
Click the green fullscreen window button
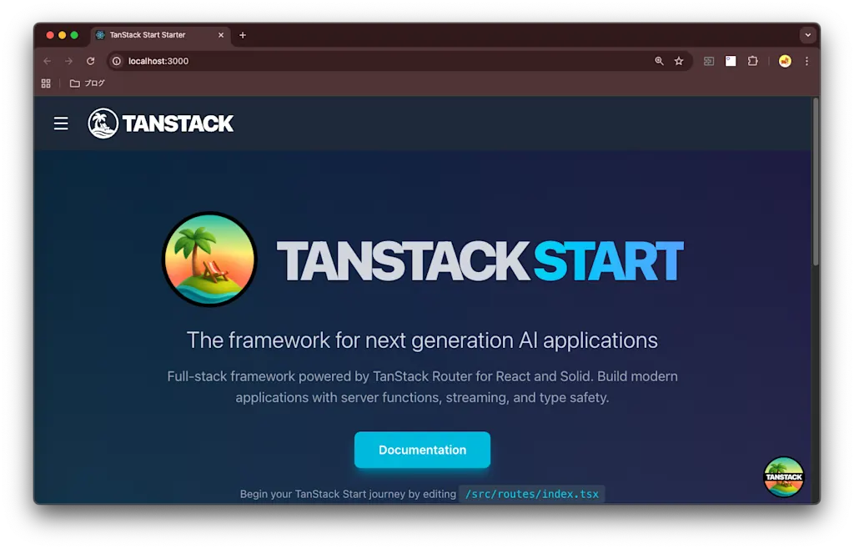tap(74, 35)
